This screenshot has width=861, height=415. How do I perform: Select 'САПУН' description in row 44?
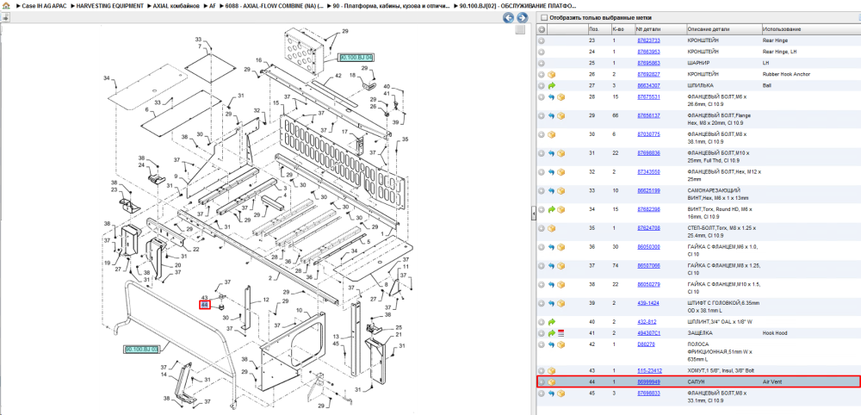coord(696,382)
